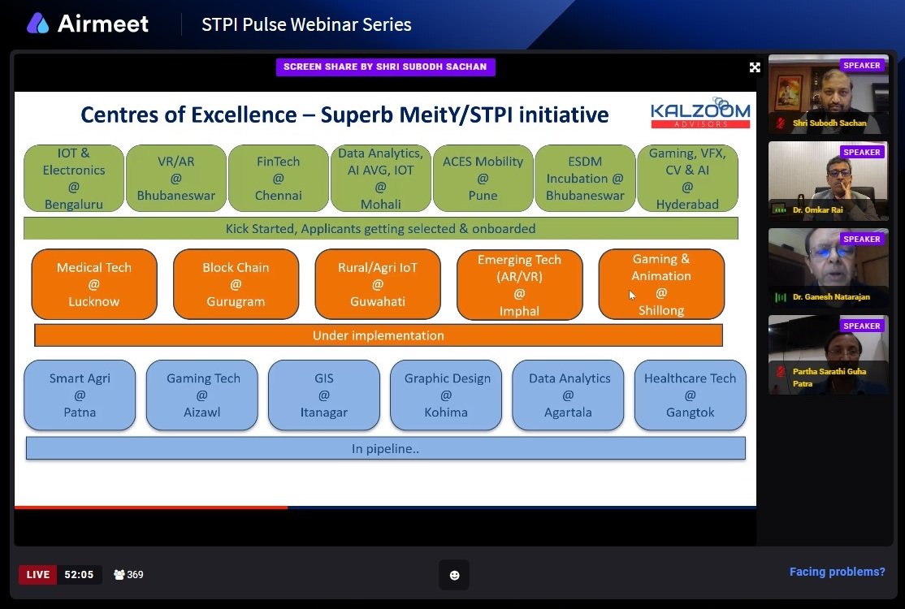Viewport: 905px width, 609px height.
Task: Click the STPI Pulse Webinar Series title
Action: (x=306, y=25)
